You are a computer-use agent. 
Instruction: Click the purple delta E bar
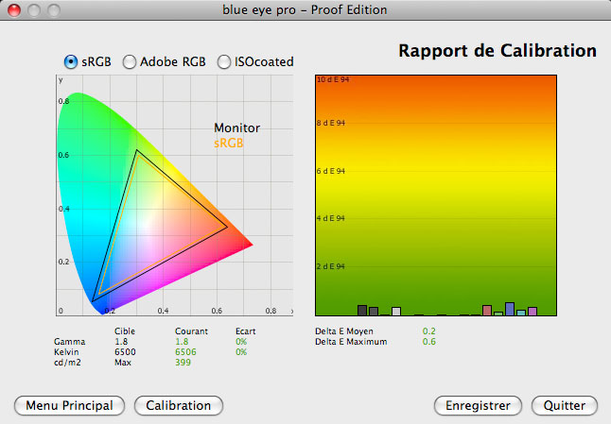pyautogui.click(x=532, y=311)
